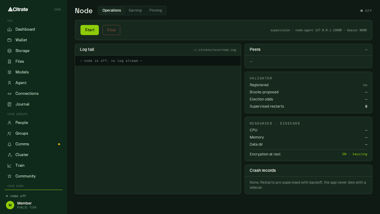Click the 'node off' sidebar status
This screenshot has width=380, height=214.
click(x=16, y=196)
